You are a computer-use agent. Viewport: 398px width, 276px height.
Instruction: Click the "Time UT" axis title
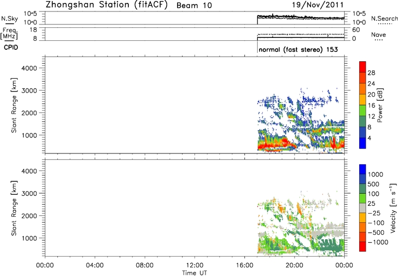pos(195,273)
